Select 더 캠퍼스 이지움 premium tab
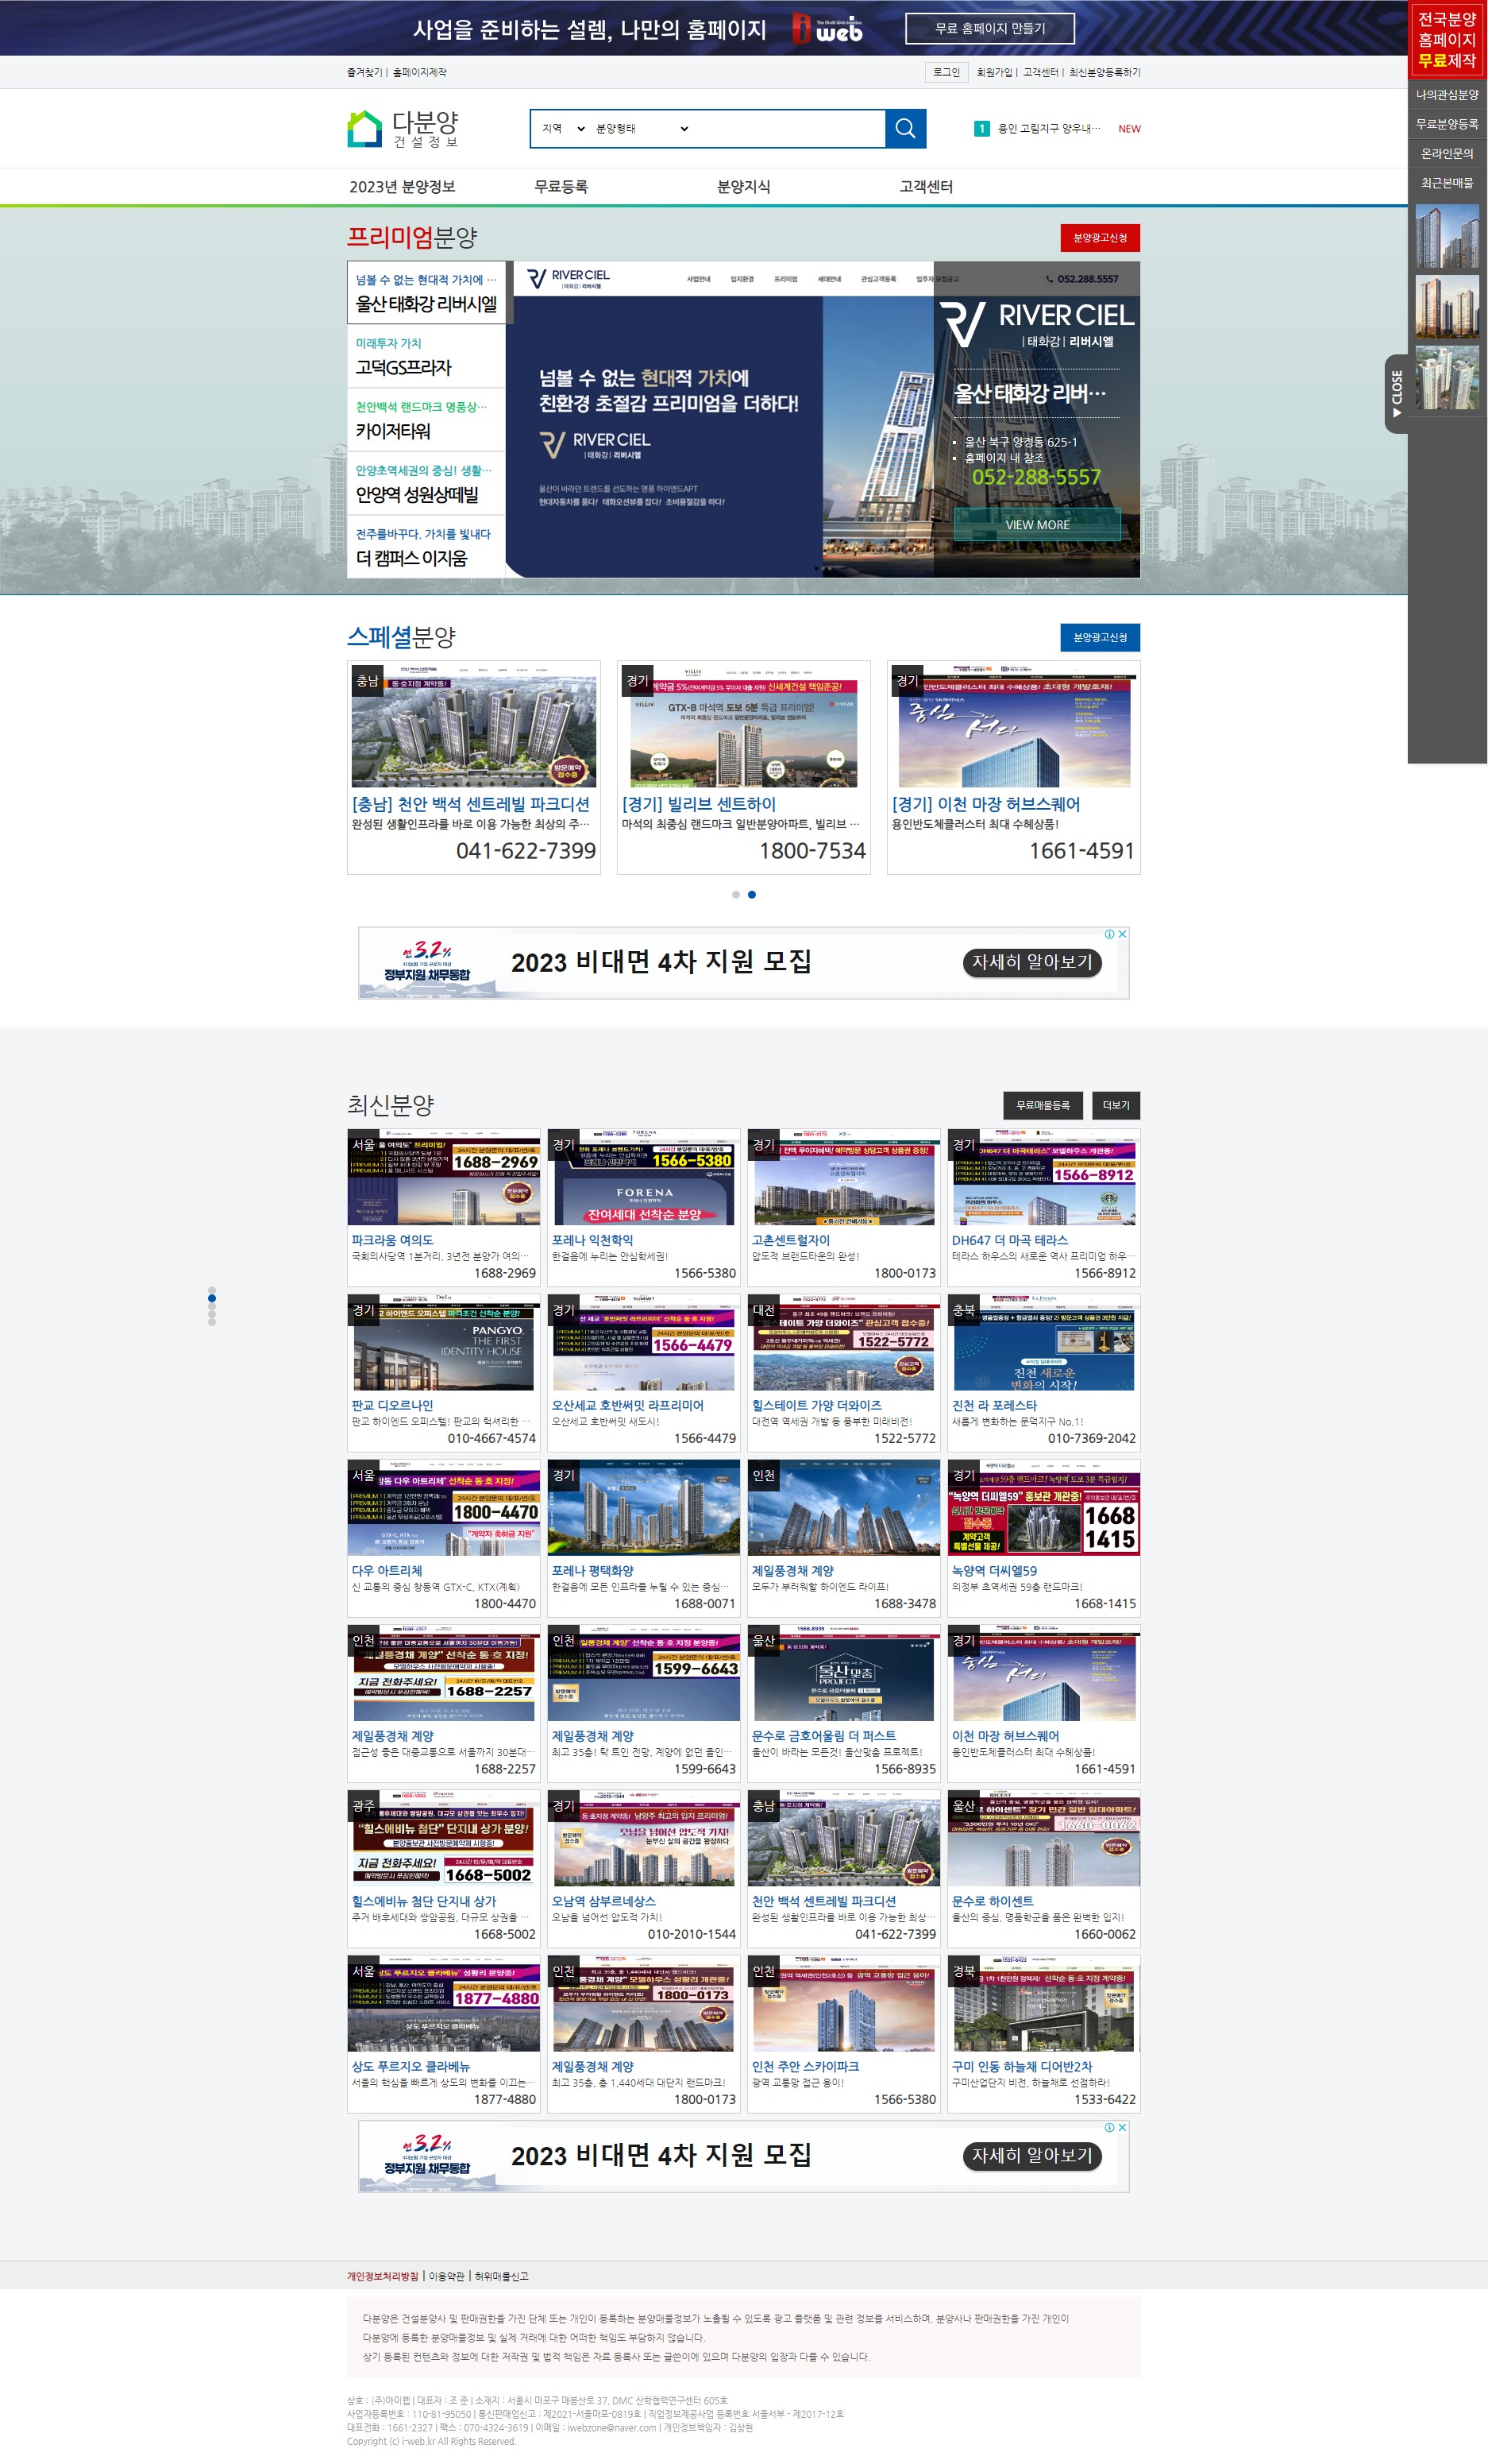This screenshot has height=2464, width=1488. (426, 547)
